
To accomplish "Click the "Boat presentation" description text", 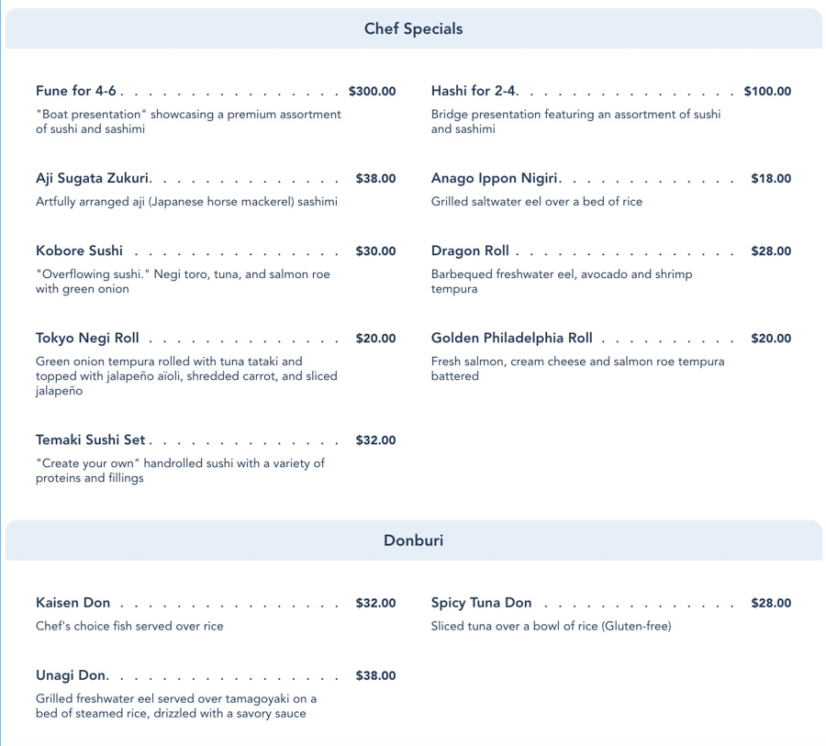I will 188,122.
